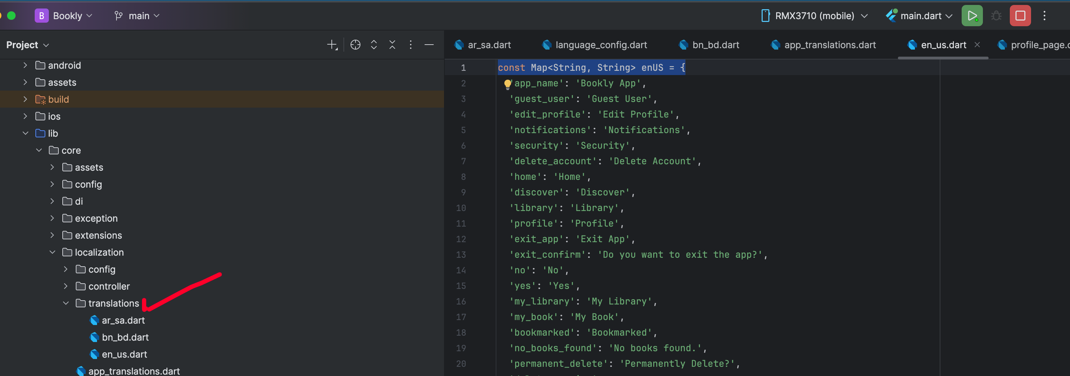Click the 'Permanently Delete?' string

click(x=677, y=364)
